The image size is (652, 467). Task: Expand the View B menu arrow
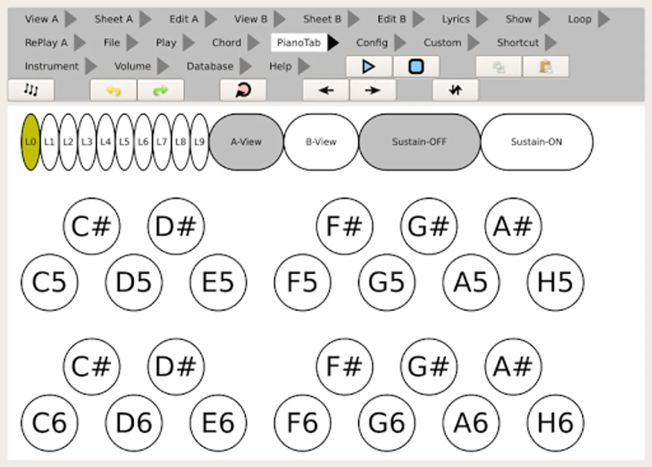(x=280, y=19)
